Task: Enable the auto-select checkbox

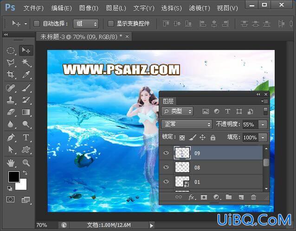Action: [37, 24]
